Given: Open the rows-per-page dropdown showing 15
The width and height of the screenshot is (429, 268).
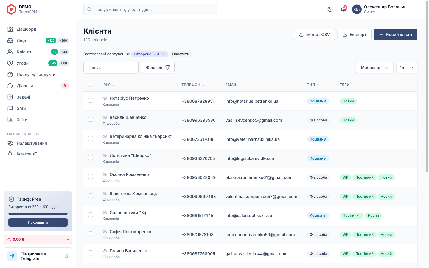Looking at the screenshot, I should click(x=407, y=68).
